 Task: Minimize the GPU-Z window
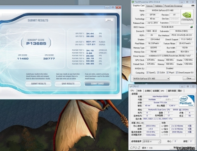tap(182, 2)
